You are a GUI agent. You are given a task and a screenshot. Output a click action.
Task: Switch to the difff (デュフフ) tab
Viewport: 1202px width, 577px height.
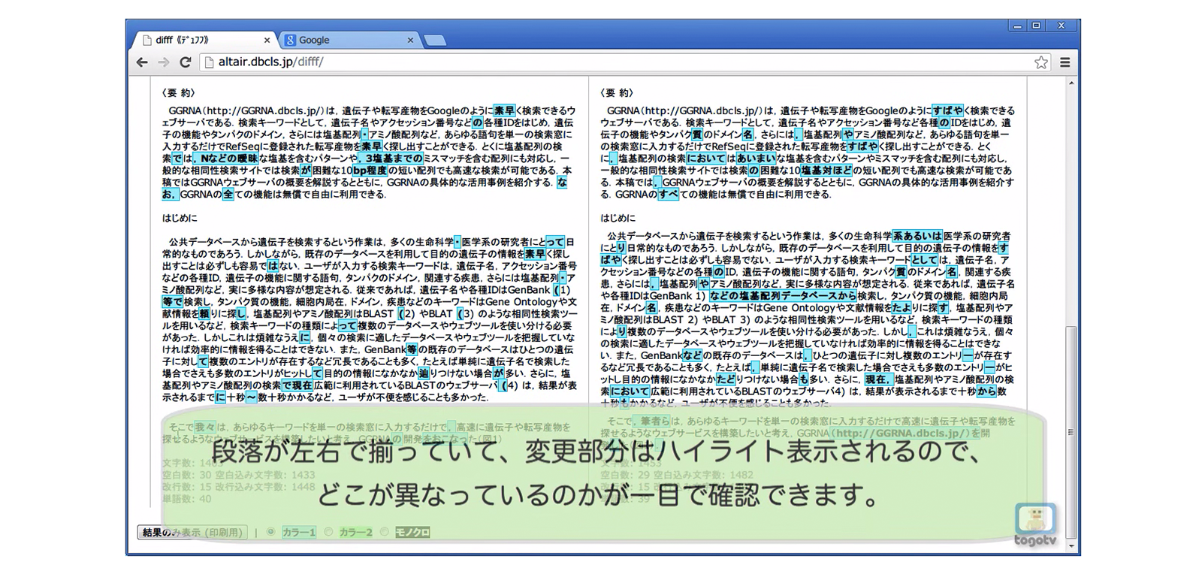click(x=203, y=41)
